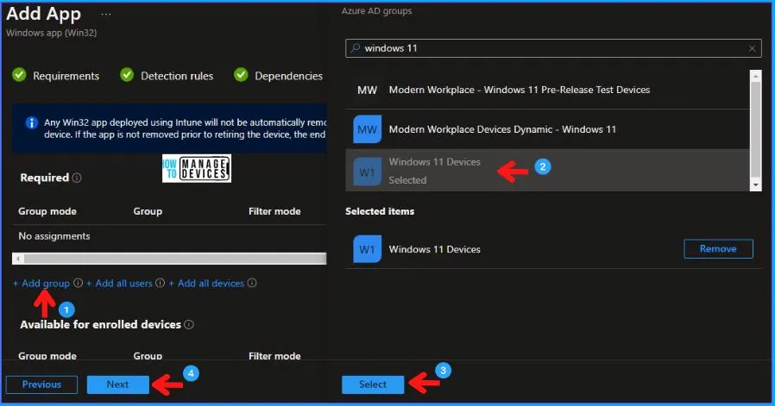The width and height of the screenshot is (775, 406).
Task: Open the Requirements step tab
Action: (x=66, y=76)
